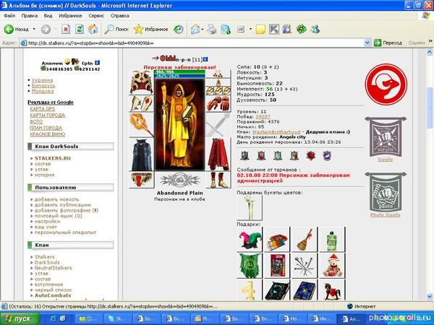
Task: Open the STALKERS.RU sidebar link
Action: pyautogui.click(x=53, y=158)
